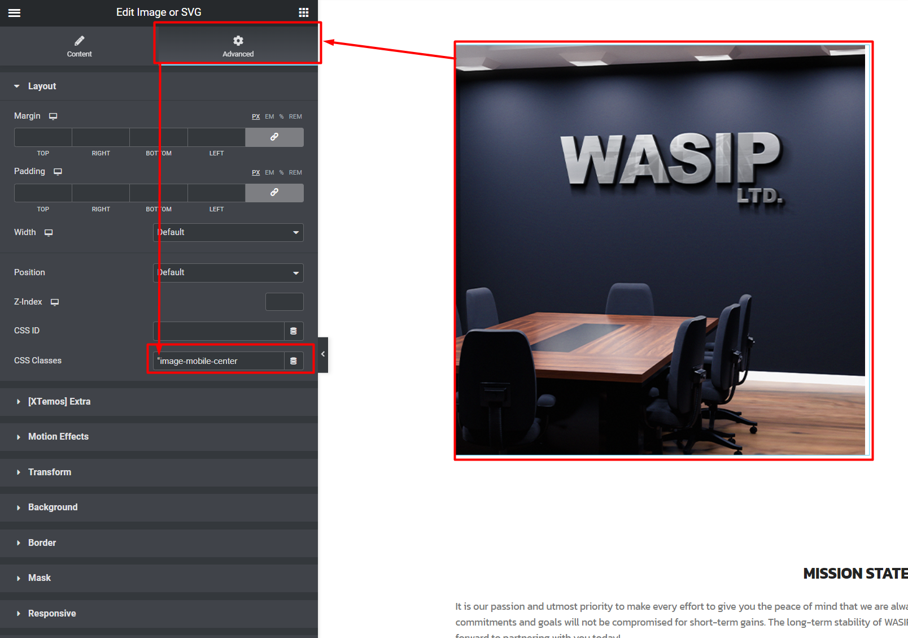Screen dimensions: 908x638
Task: Select EM unit for Padding
Action: pos(269,172)
